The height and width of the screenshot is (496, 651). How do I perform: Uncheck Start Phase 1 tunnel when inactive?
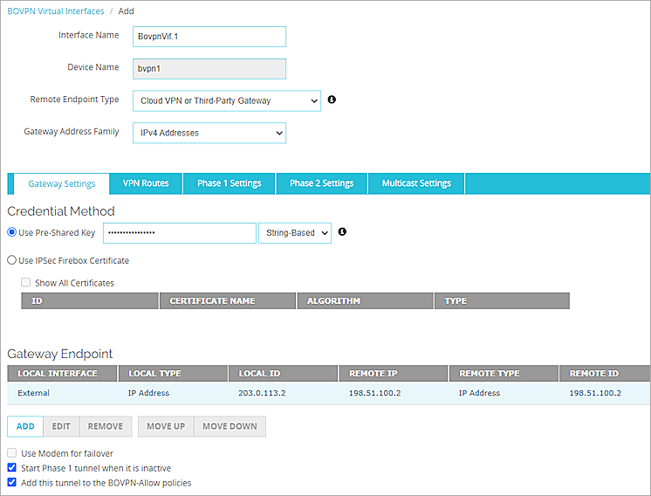click(x=12, y=468)
